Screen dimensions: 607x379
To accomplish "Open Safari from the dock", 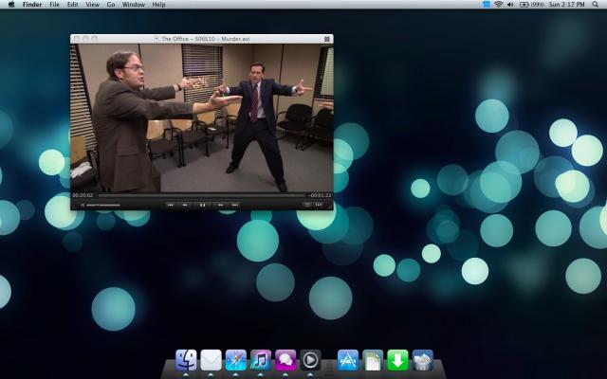I will pyautogui.click(x=236, y=360).
